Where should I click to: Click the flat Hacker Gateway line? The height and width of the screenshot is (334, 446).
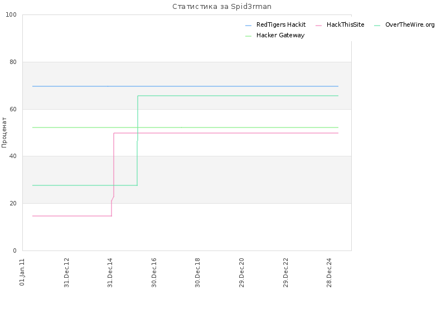point(185,127)
